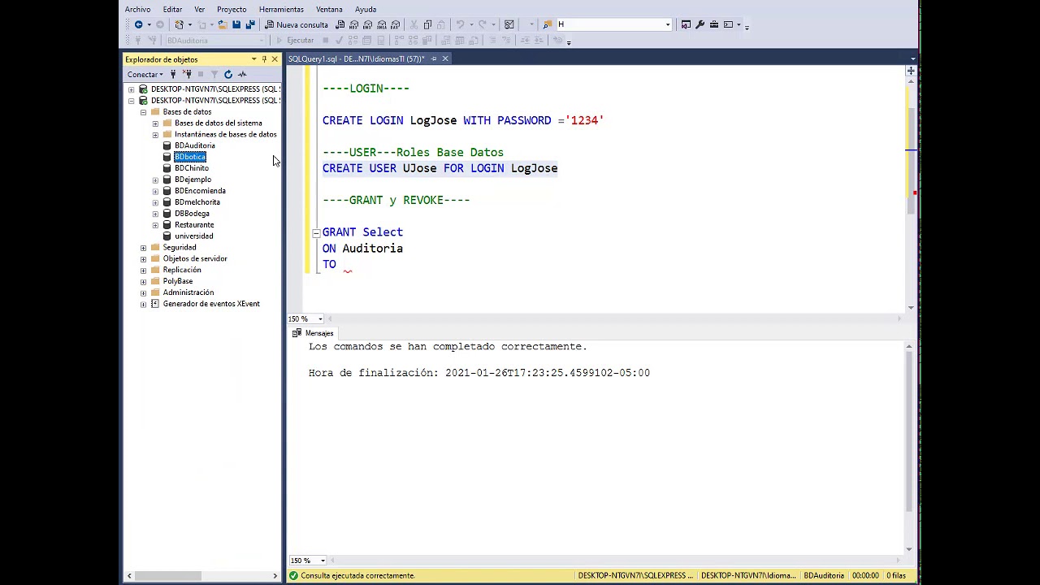Select the universidad database
This screenshot has height=585, width=1040.
[x=194, y=236]
